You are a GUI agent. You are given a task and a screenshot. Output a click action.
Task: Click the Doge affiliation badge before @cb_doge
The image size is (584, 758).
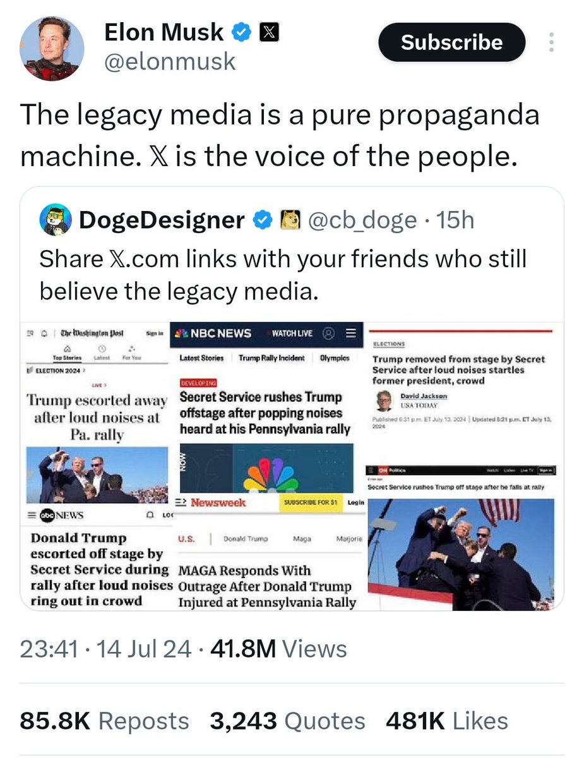[x=289, y=220]
